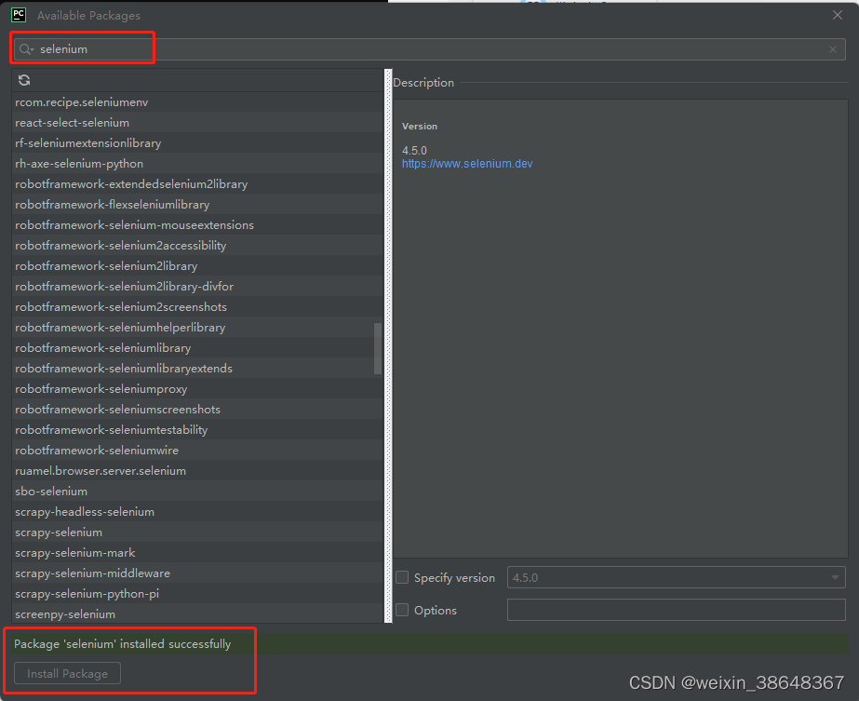Select scrapy-selenium-mark package
This screenshot has height=701, width=859.
(197, 552)
